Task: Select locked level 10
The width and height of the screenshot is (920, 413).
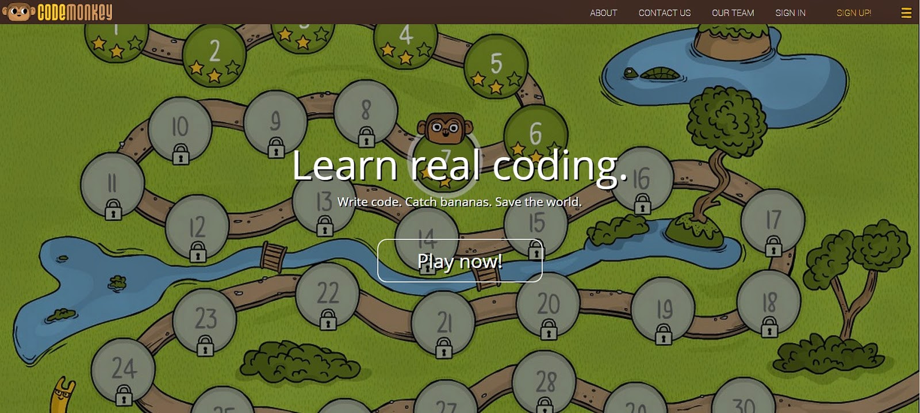Action: 180,131
